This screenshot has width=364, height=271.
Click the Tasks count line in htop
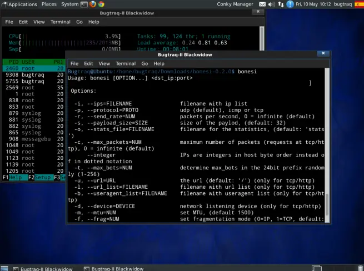pos(183,37)
